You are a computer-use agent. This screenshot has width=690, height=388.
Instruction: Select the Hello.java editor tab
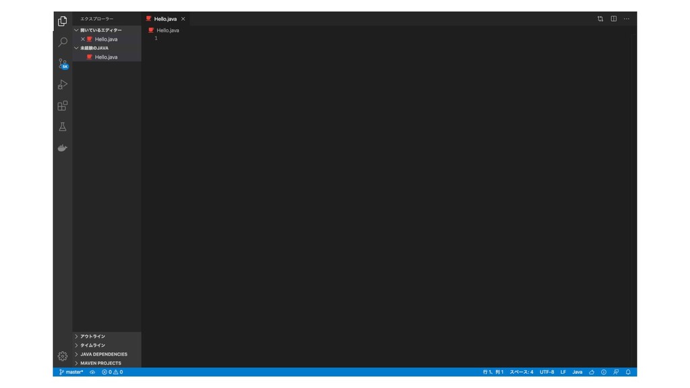point(166,19)
